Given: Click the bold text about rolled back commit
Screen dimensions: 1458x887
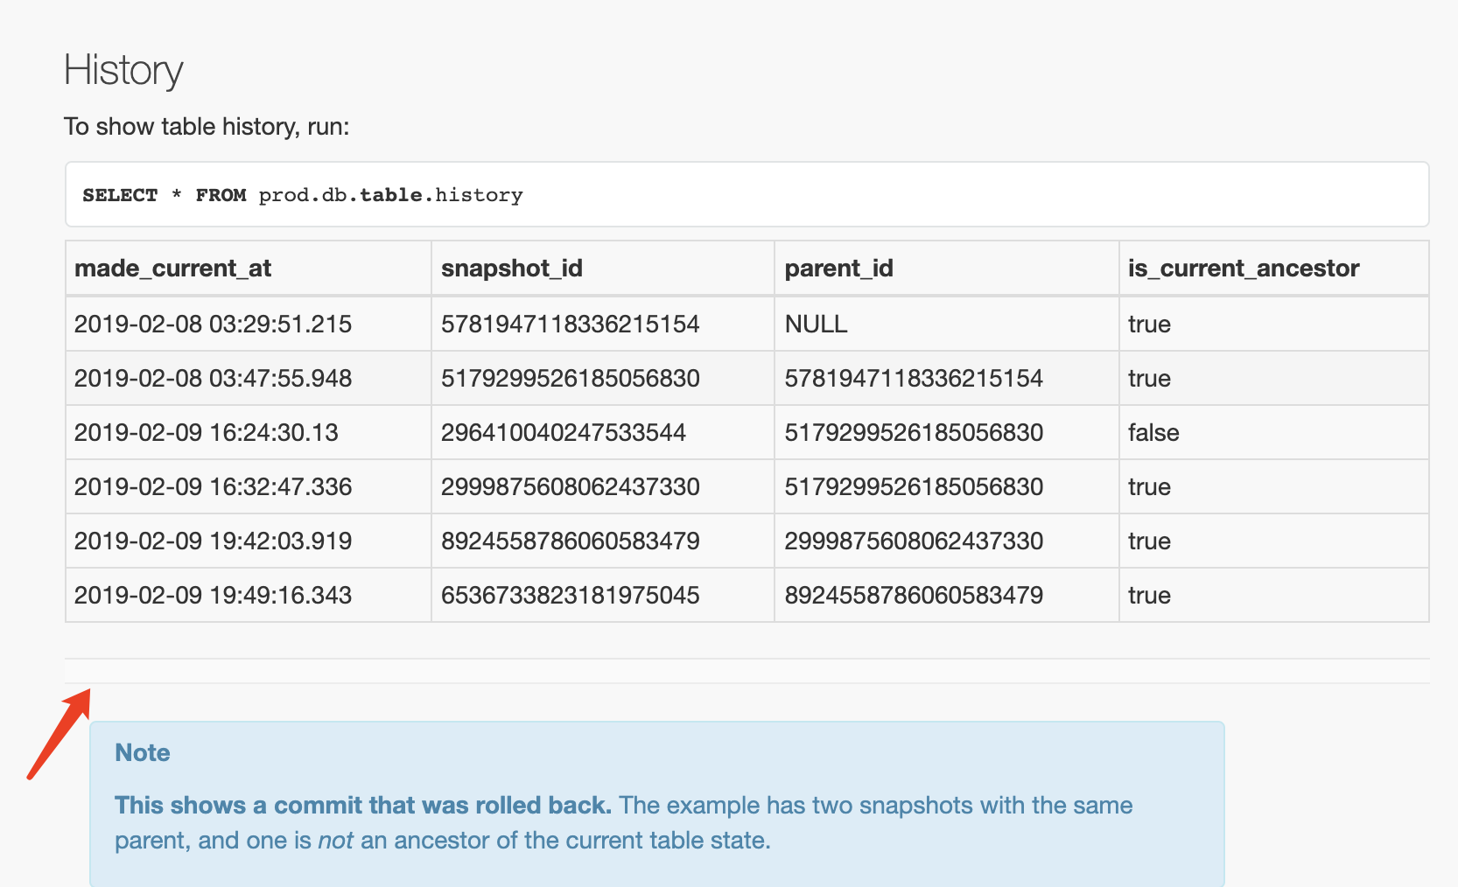Looking at the screenshot, I should [x=363, y=805].
